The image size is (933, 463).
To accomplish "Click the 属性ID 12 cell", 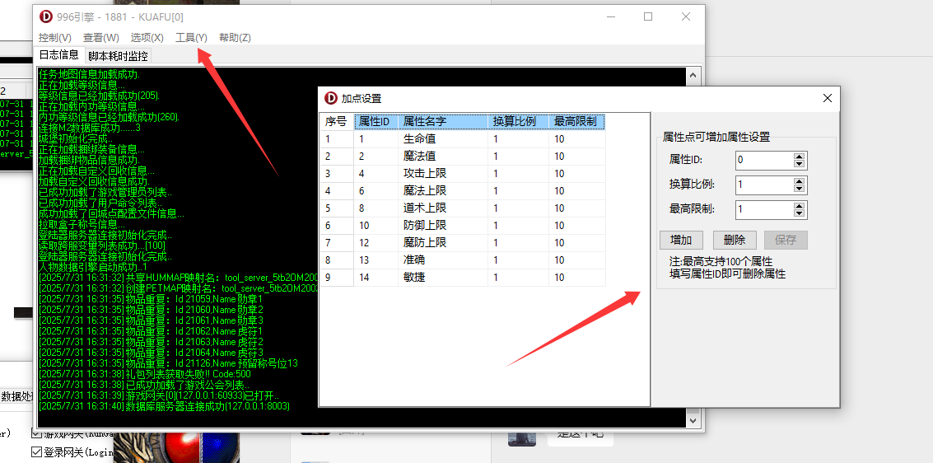I will [376, 243].
